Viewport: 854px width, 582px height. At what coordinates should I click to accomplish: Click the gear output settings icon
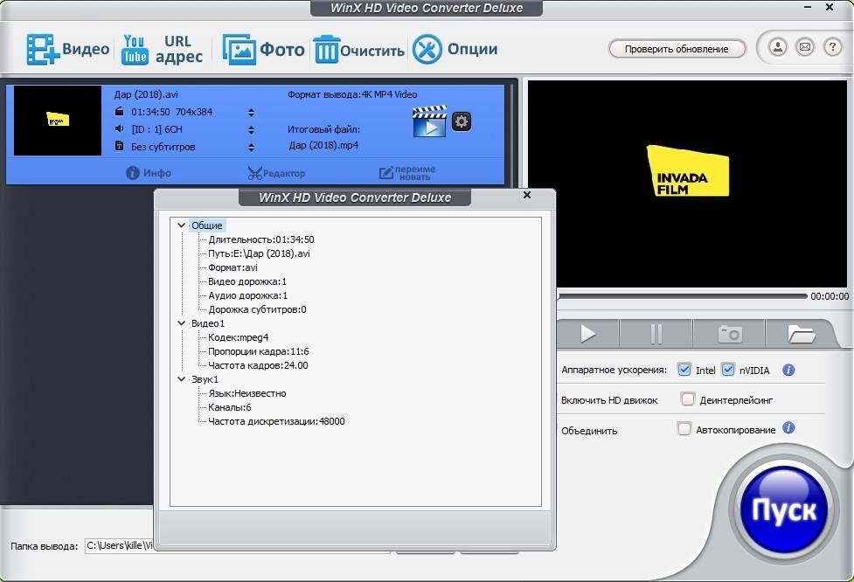[x=462, y=121]
